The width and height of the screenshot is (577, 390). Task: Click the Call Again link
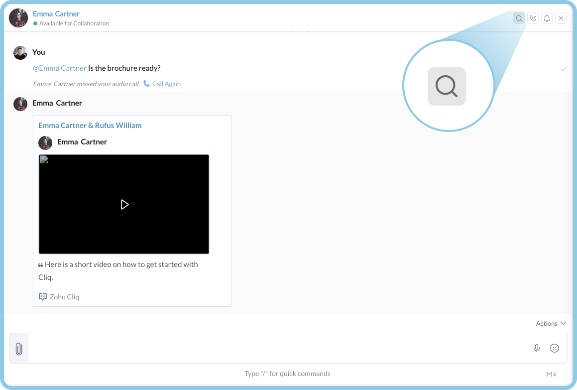166,84
